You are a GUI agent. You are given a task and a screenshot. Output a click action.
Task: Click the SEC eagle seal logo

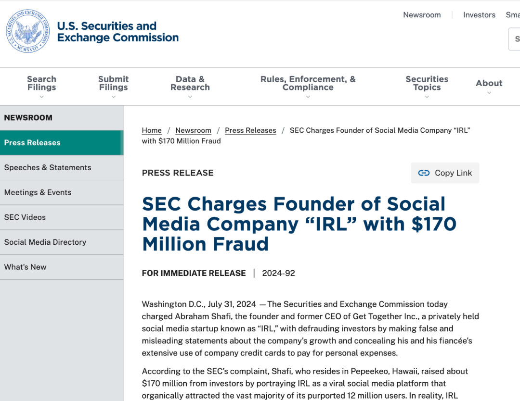(28, 32)
